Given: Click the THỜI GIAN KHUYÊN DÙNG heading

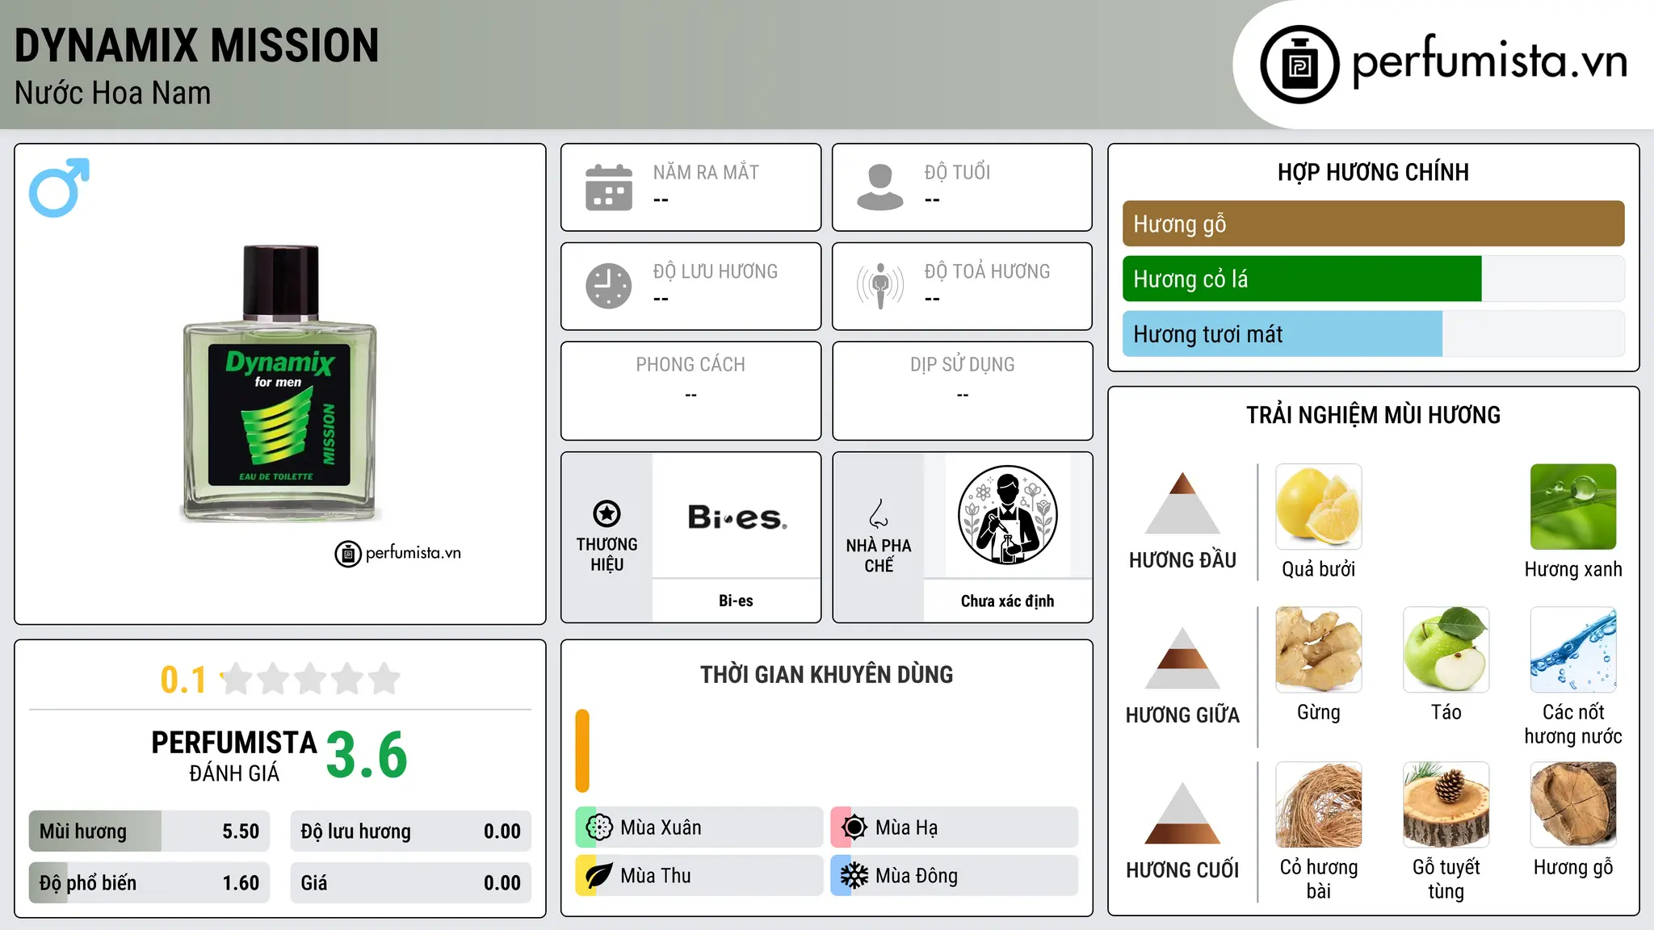Looking at the screenshot, I should tap(826, 674).
